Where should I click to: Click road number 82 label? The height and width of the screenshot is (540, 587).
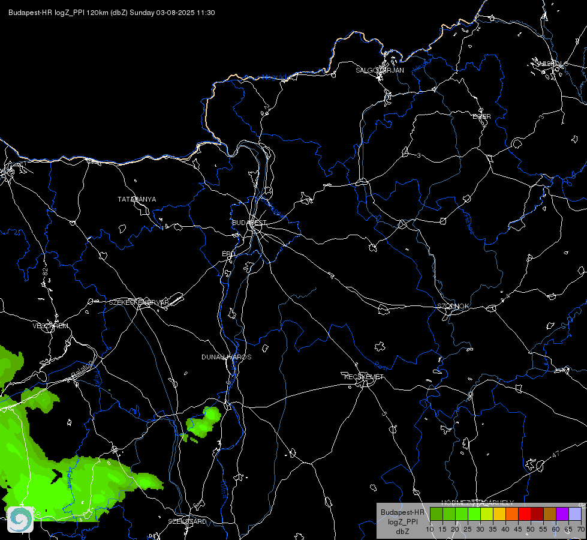46,272
